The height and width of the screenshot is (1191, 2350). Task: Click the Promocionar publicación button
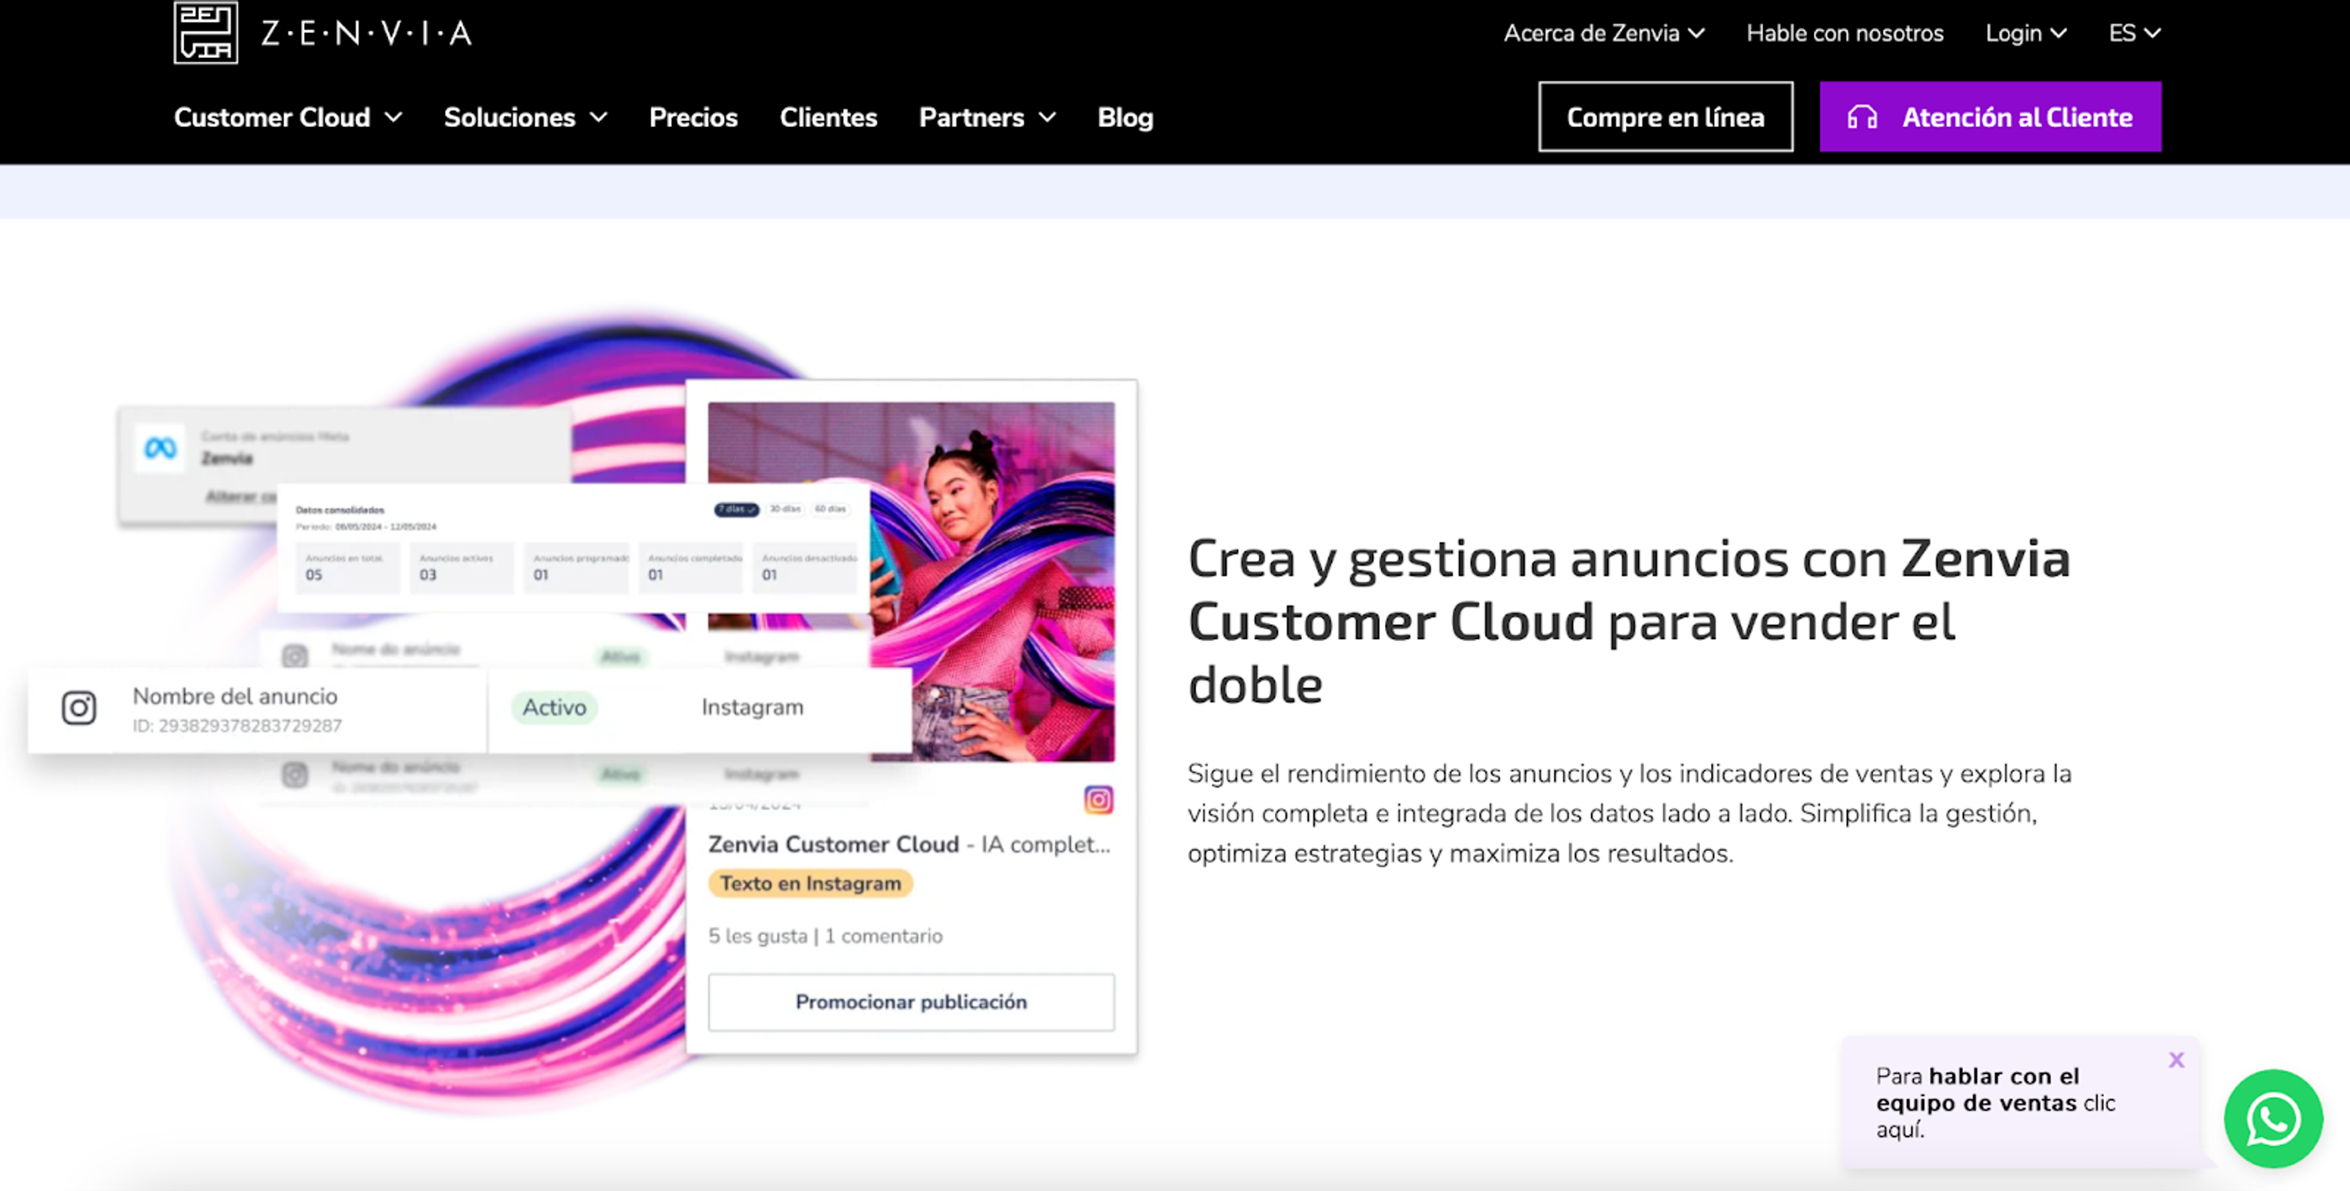click(911, 1002)
